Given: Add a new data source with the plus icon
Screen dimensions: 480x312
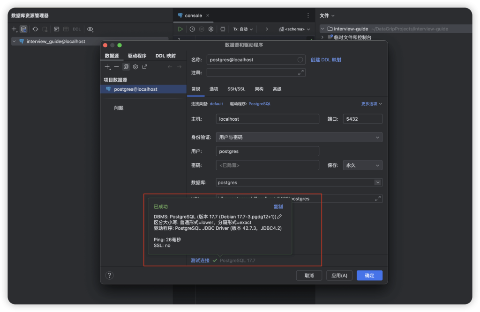Looking at the screenshot, I should [x=107, y=66].
